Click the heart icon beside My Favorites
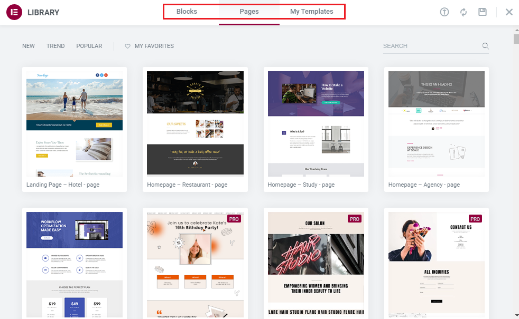This screenshot has width=519, height=319. click(x=127, y=46)
